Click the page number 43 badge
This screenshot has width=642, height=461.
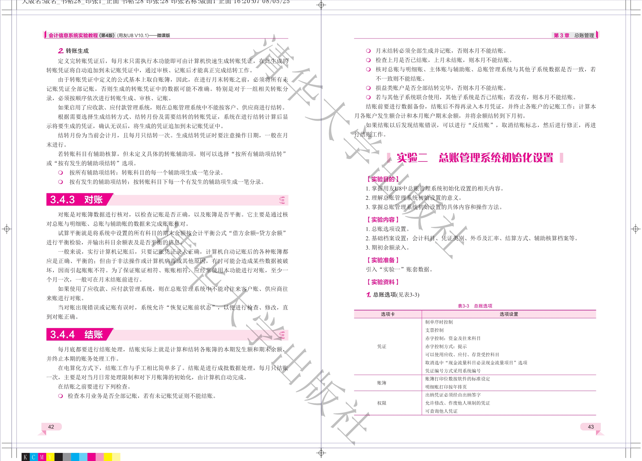pos(591,427)
